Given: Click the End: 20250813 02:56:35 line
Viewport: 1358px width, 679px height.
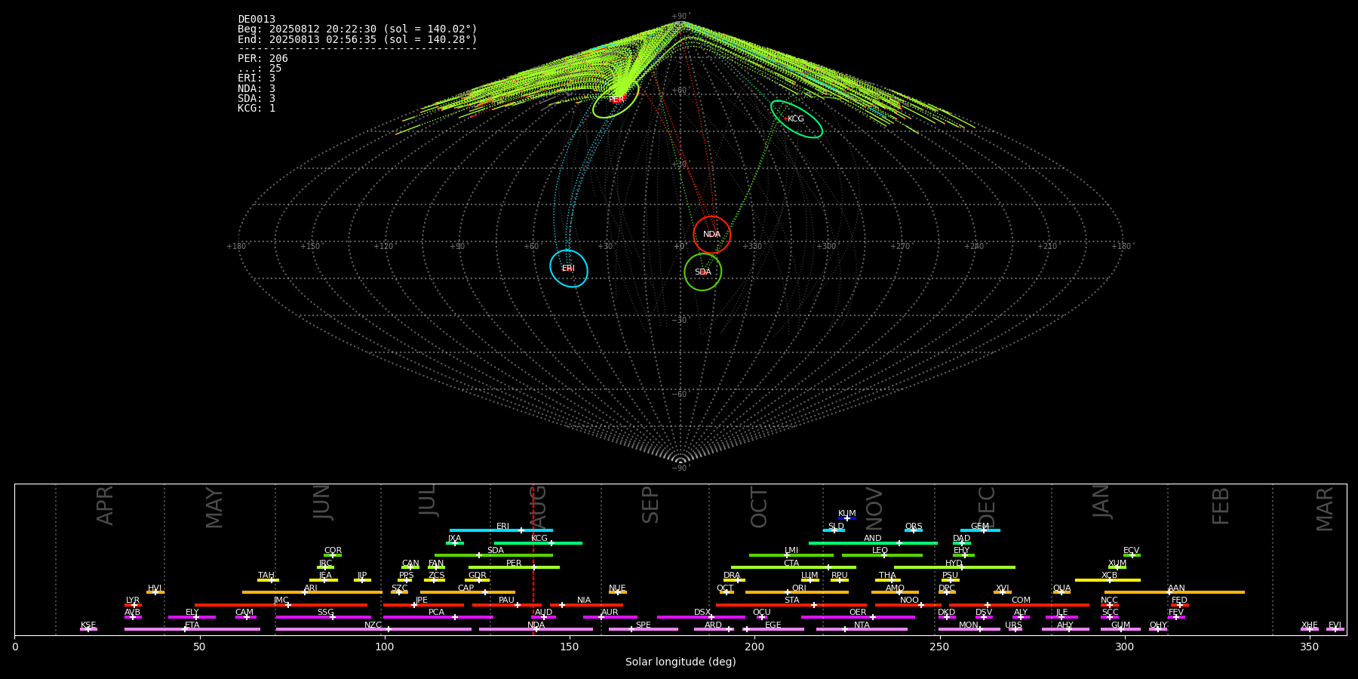Looking at the screenshot, I should [358, 39].
